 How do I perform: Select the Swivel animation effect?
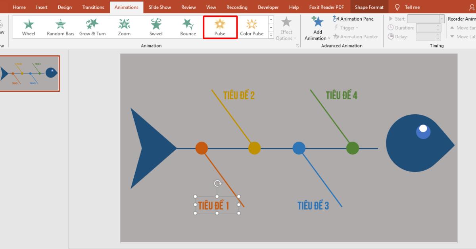(155, 26)
